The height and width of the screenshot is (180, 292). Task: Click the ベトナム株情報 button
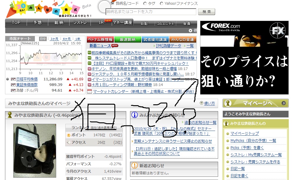coord(100,40)
